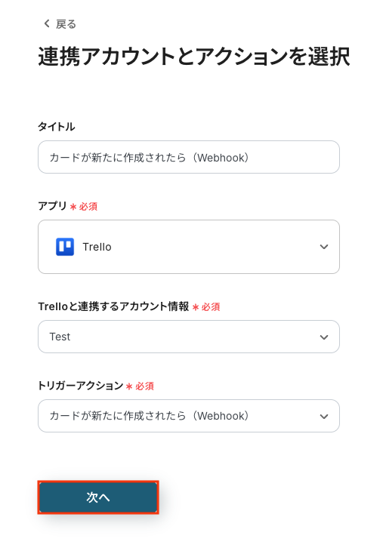The height and width of the screenshot is (557, 383).
Task: Expand the chevron in the trigger action field
Action: coord(323,416)
